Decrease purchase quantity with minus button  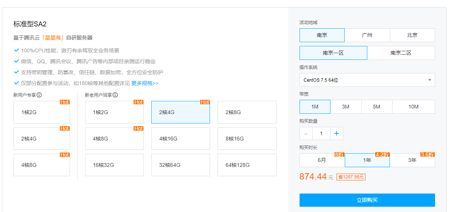pyautogui.click(x=306, y=134)
